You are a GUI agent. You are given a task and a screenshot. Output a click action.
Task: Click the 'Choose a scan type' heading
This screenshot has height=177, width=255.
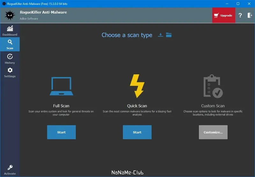127,35
